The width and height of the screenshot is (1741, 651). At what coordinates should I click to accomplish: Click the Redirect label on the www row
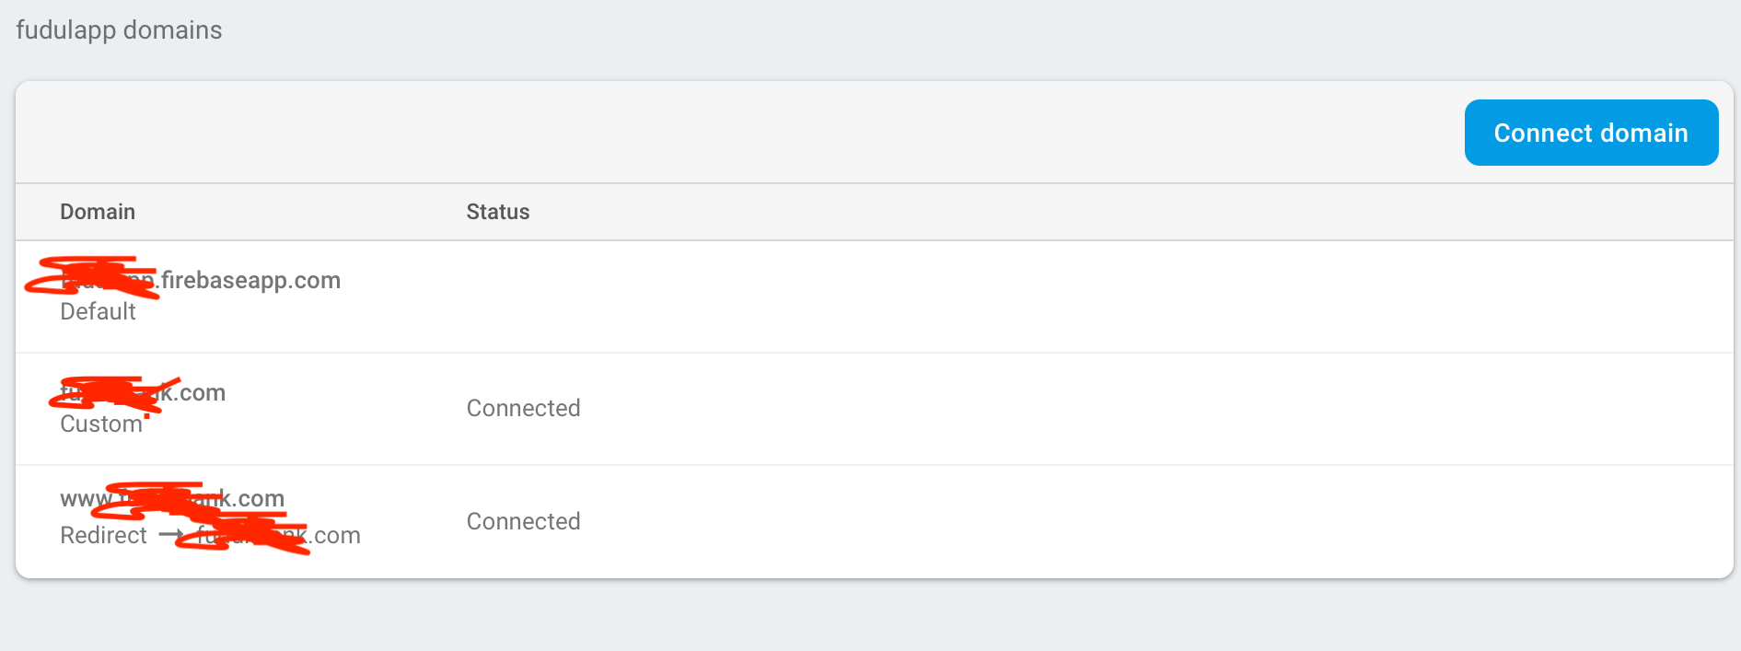pyautogui.click(x=103, y=534)
